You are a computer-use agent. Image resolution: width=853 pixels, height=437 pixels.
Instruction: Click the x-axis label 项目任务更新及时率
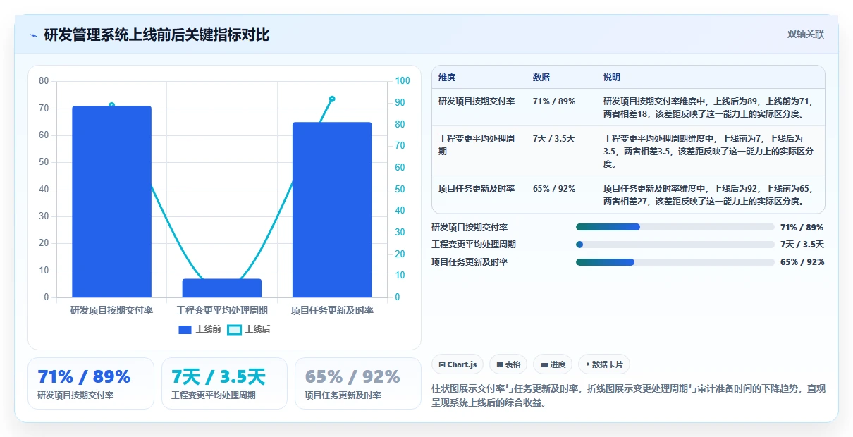332,310
